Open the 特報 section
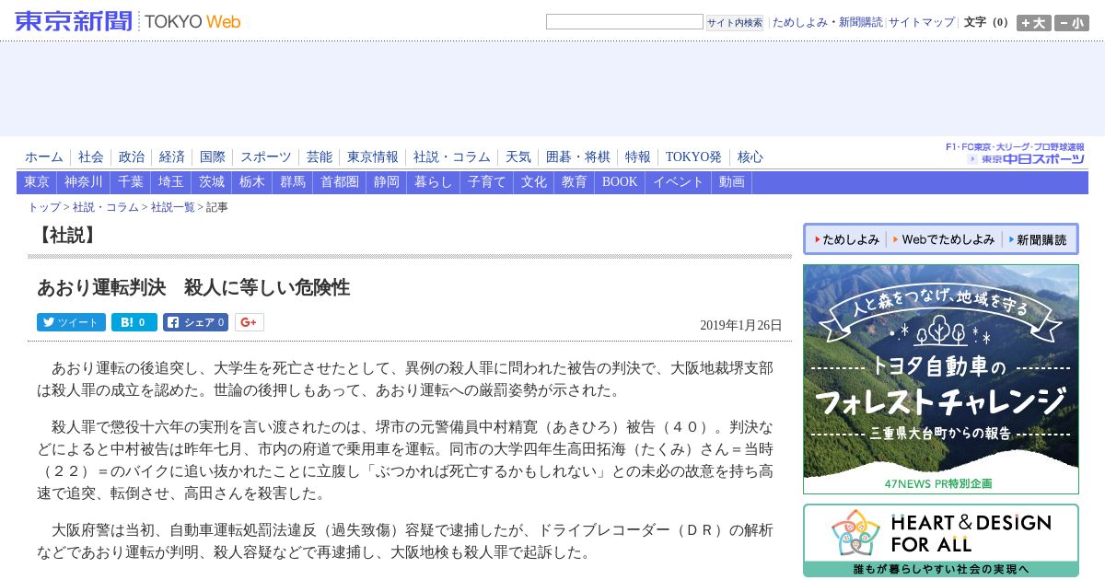 (637, 157)
